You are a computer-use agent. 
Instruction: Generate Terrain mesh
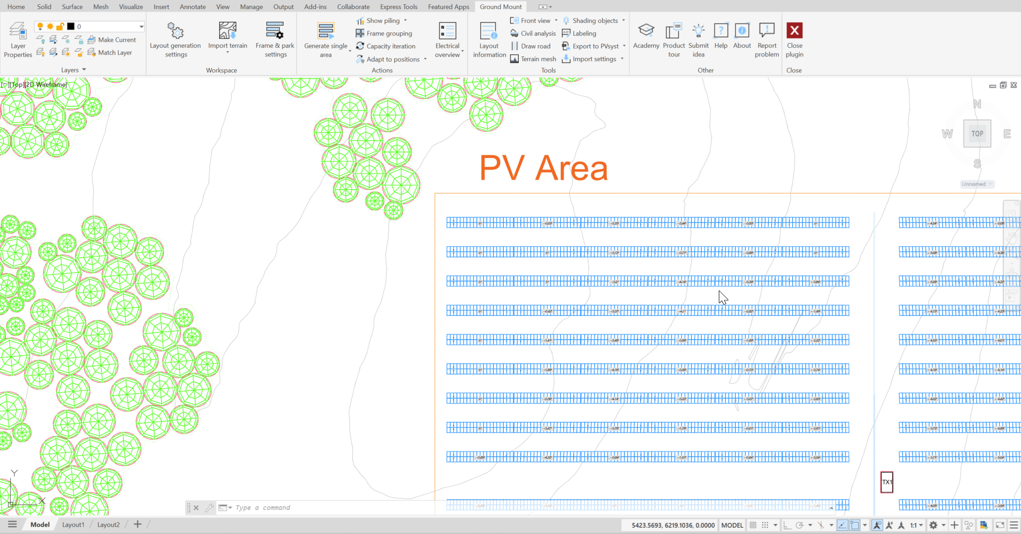(533, 59)
